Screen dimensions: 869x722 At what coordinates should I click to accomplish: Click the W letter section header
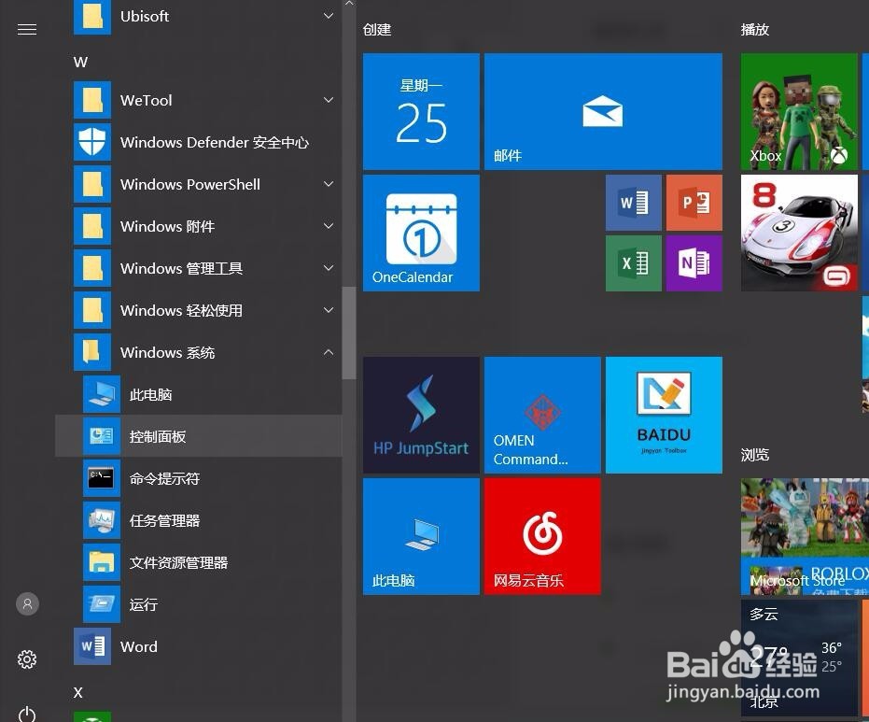pyautogui.click(x=80, y=62)
